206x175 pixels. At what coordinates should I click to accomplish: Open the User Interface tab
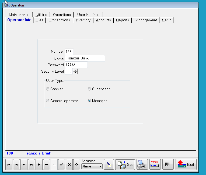click(x=88, y=15)
